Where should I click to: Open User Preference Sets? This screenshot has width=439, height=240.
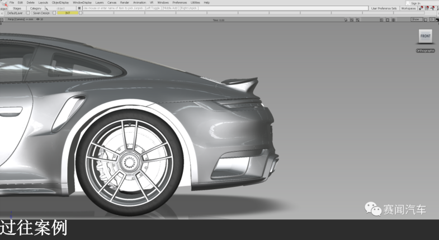click(x=384, y=8)
